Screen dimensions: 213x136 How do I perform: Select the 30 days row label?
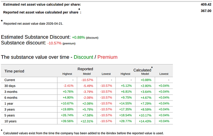[10, 86]
